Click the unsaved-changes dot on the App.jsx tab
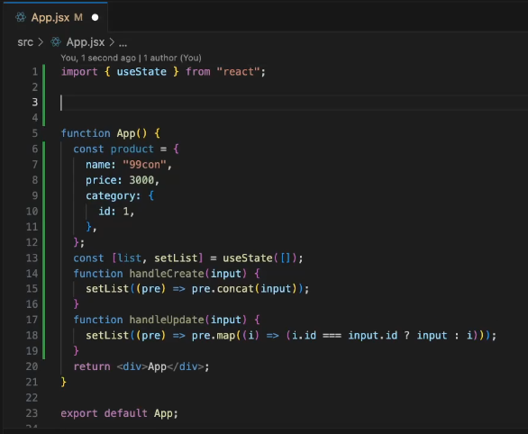Screen dimensions: 528x434 pos(95,17)
